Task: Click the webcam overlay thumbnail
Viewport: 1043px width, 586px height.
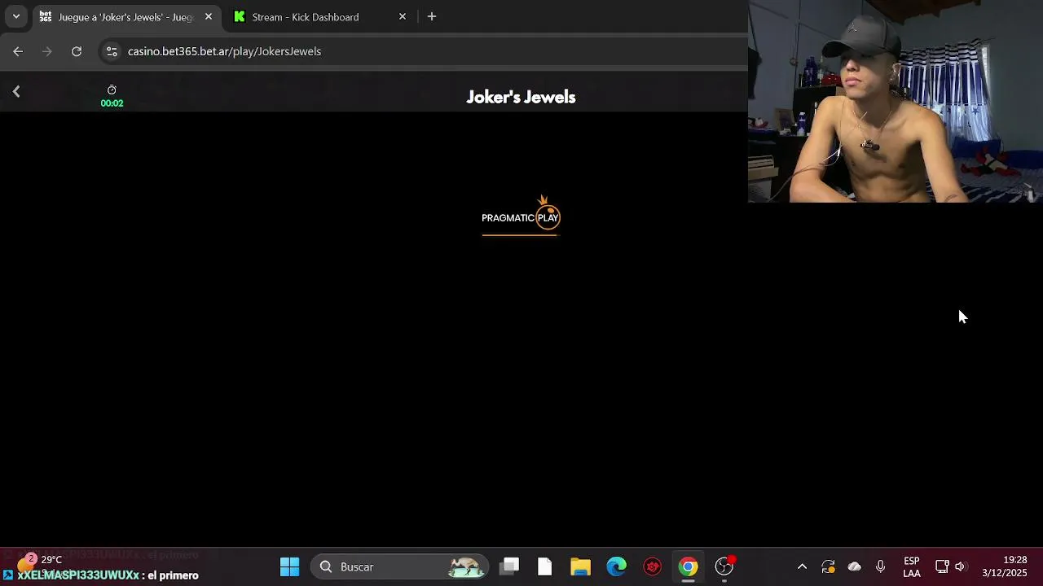Action: pyautogui.click(x=896, y=101)
